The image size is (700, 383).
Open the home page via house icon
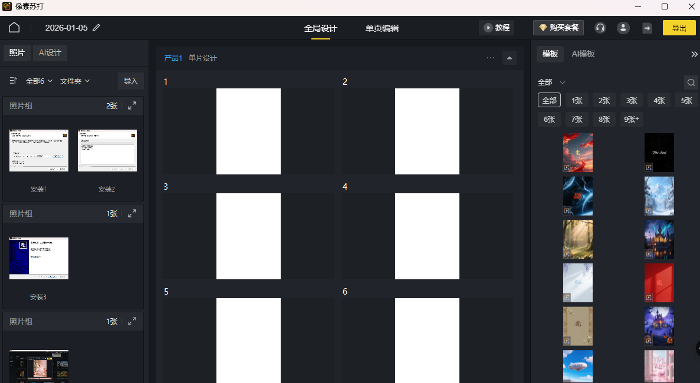pos(14,27)
